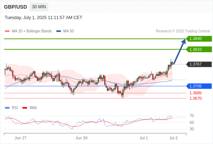This screenshot has width=213, height=144.
Task: Click the pink MA 20 legend swatch
Action: point(7,31)
